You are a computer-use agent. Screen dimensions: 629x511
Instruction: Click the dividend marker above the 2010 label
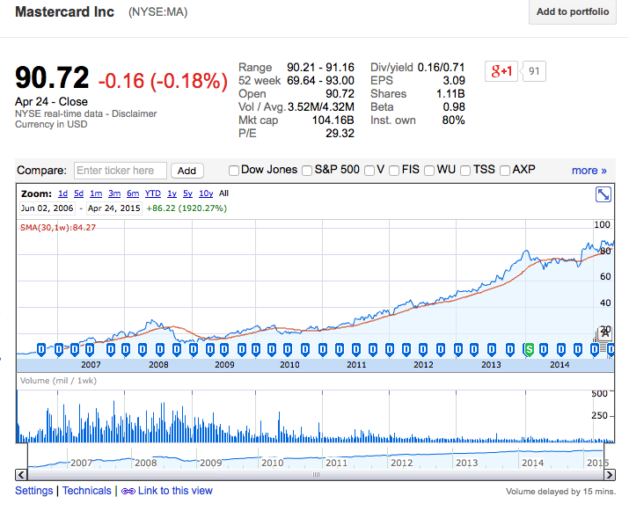288,350
